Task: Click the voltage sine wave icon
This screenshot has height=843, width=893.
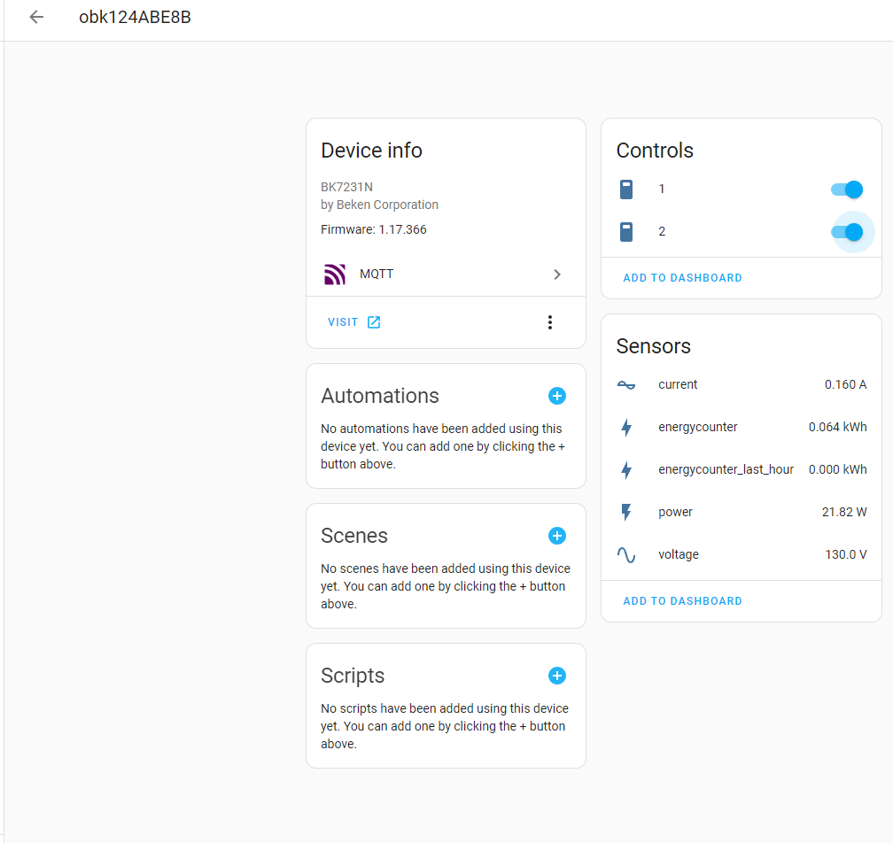Action: pyautogui.click(x=625, y=555)
